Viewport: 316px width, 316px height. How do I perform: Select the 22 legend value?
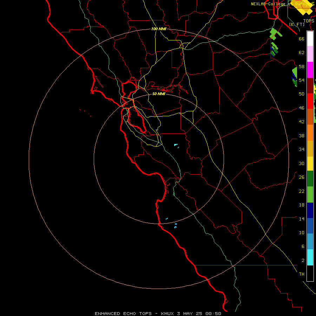coord(302,191)
